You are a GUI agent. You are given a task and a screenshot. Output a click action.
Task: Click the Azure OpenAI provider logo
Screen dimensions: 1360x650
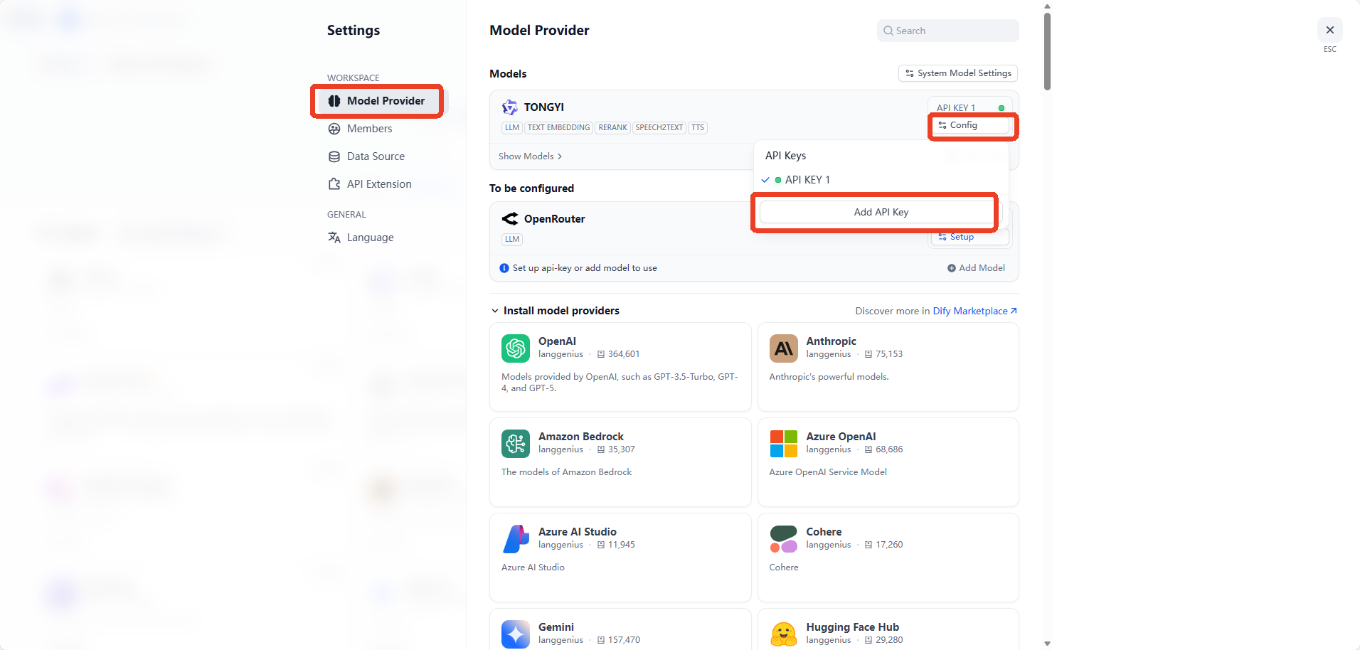click(784, 444)
